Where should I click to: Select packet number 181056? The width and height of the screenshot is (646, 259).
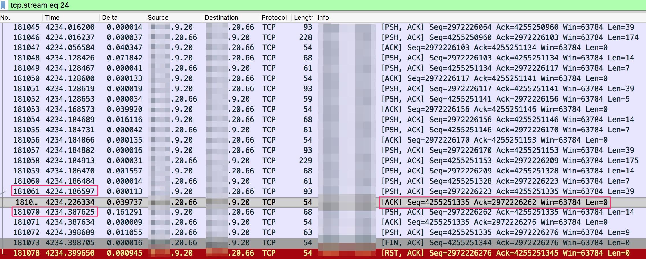(x=26, y=140)
